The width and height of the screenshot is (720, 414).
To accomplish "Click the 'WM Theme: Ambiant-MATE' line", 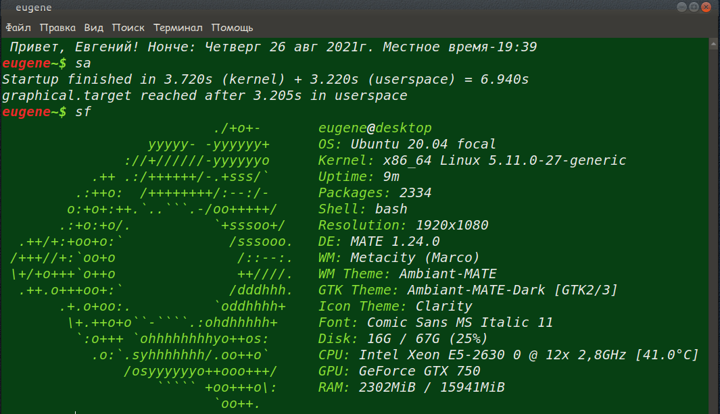I will (407, 274).
